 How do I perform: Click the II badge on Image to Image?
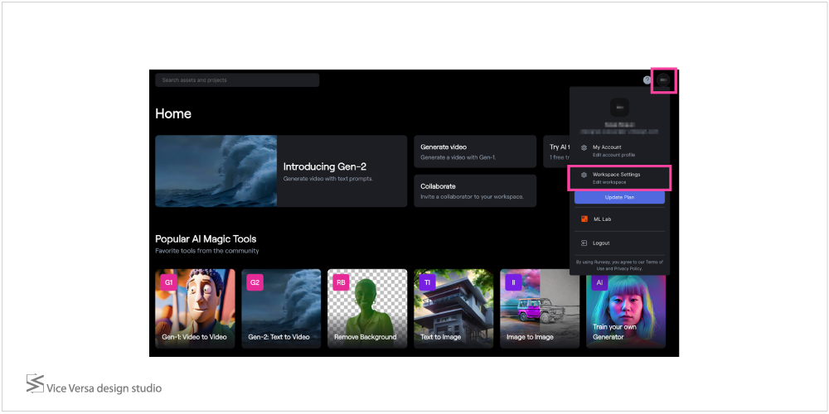[x=513, y=282]
